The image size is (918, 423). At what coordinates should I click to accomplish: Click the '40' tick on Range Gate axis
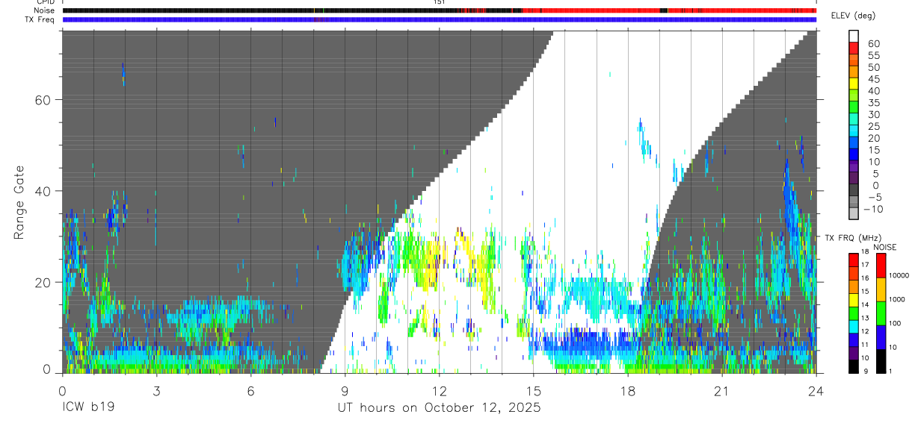(43, 191)
